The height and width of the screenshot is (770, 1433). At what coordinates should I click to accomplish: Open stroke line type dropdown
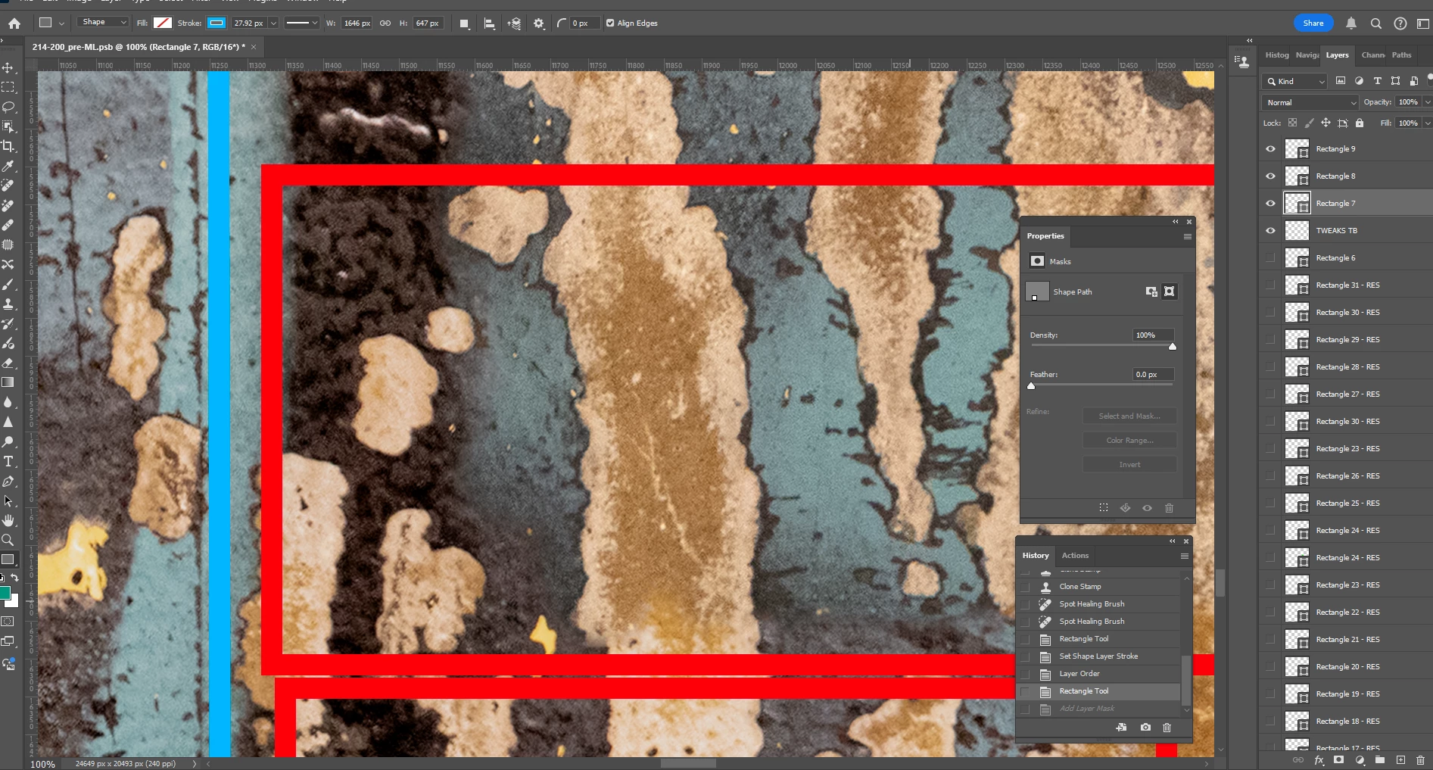301,23
